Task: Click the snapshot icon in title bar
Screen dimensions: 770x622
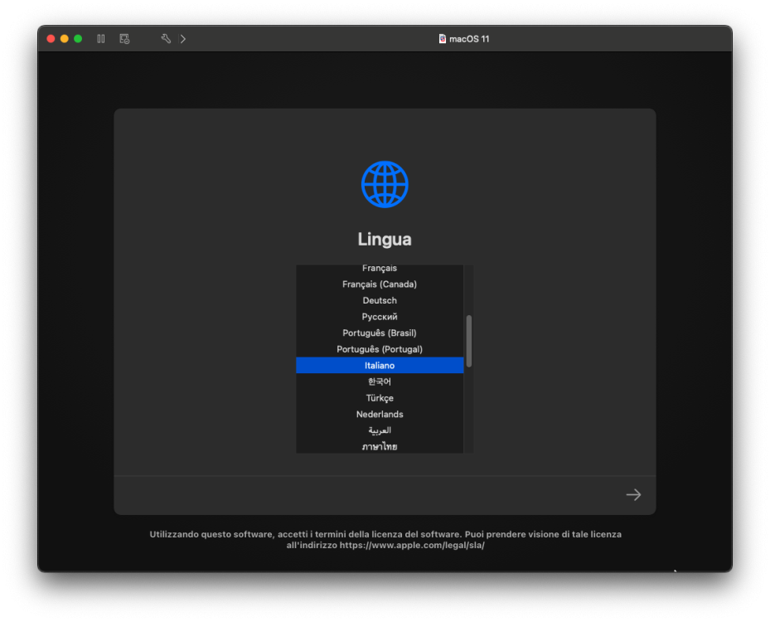Action: click(x=124, y=39)
